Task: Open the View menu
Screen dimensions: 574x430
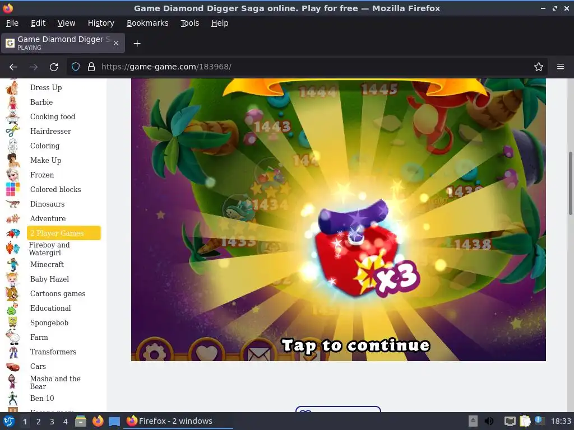Action: 66,23
